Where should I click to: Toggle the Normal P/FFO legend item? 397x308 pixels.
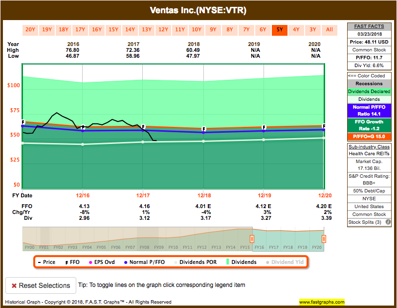click(144, 262)
